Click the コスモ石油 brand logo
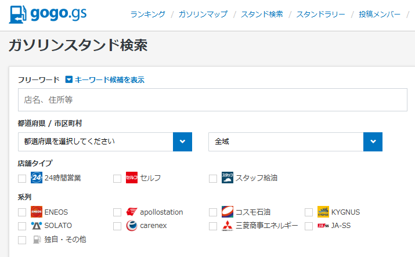This screenshot has height=257, width=415. pyautogui.click(x=227, y=212)
